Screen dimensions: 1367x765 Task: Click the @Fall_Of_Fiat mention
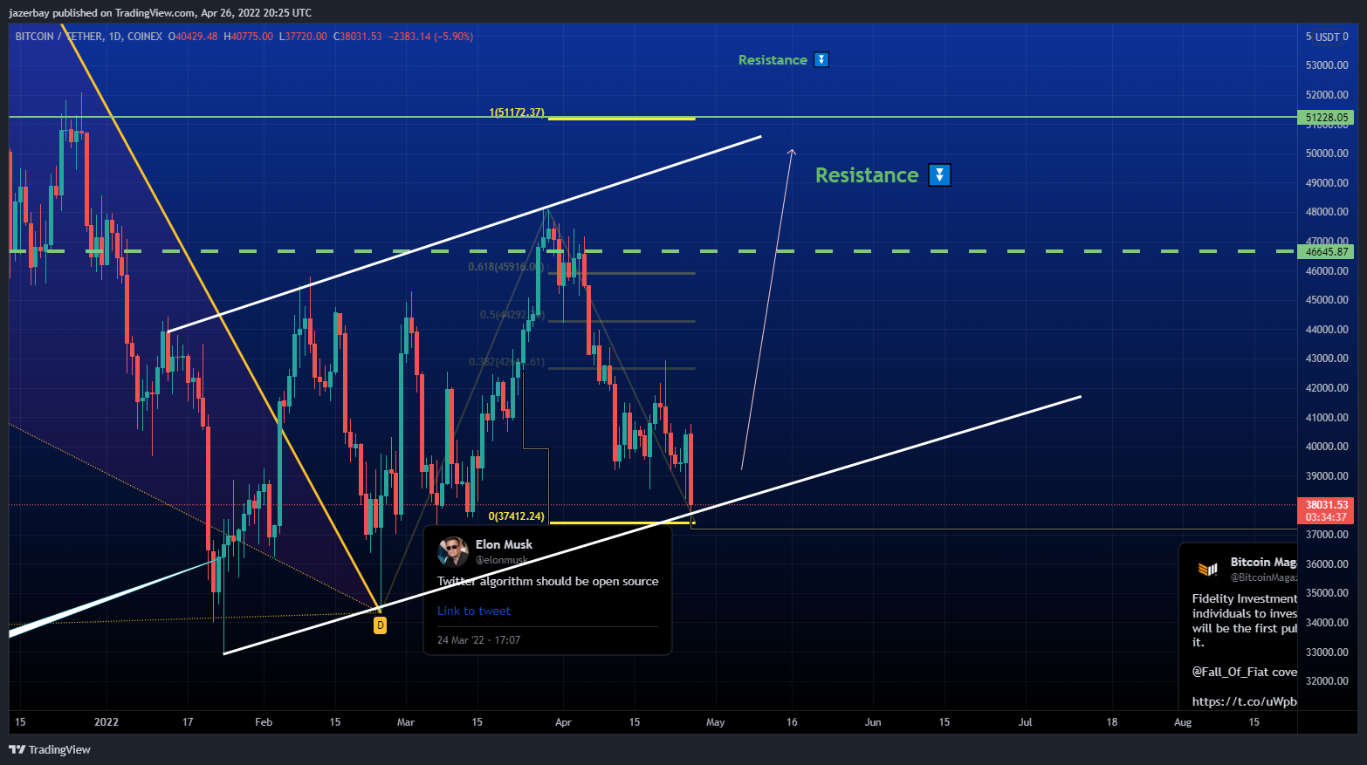click(1230, 672)
